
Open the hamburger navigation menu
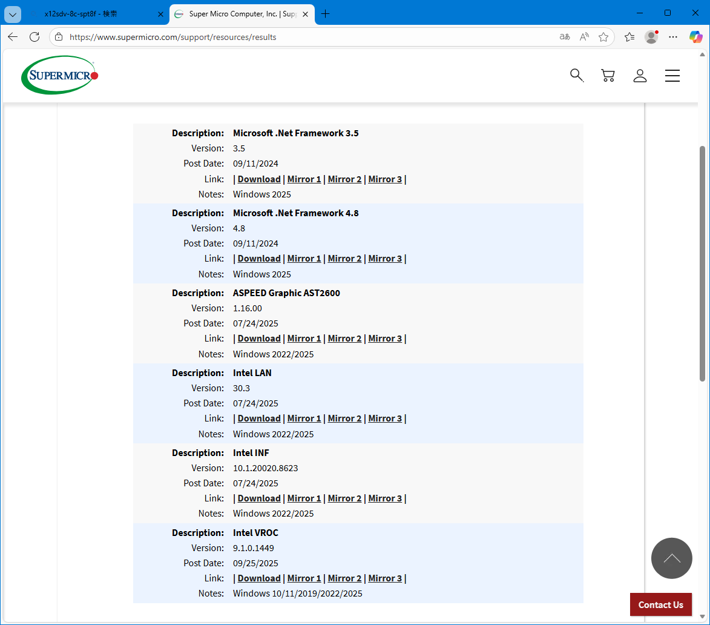click(x=672, y=75)
